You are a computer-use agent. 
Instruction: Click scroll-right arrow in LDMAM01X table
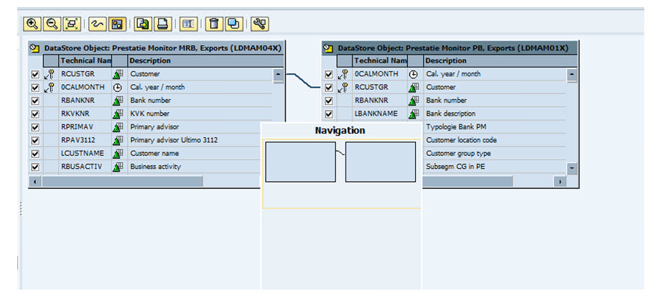point(558,182)
